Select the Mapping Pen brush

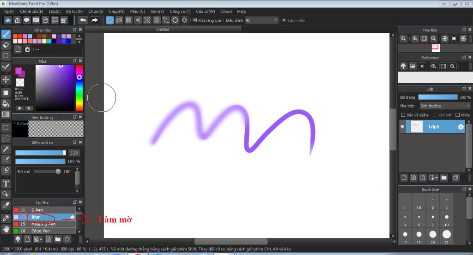[x=44, y=224]
